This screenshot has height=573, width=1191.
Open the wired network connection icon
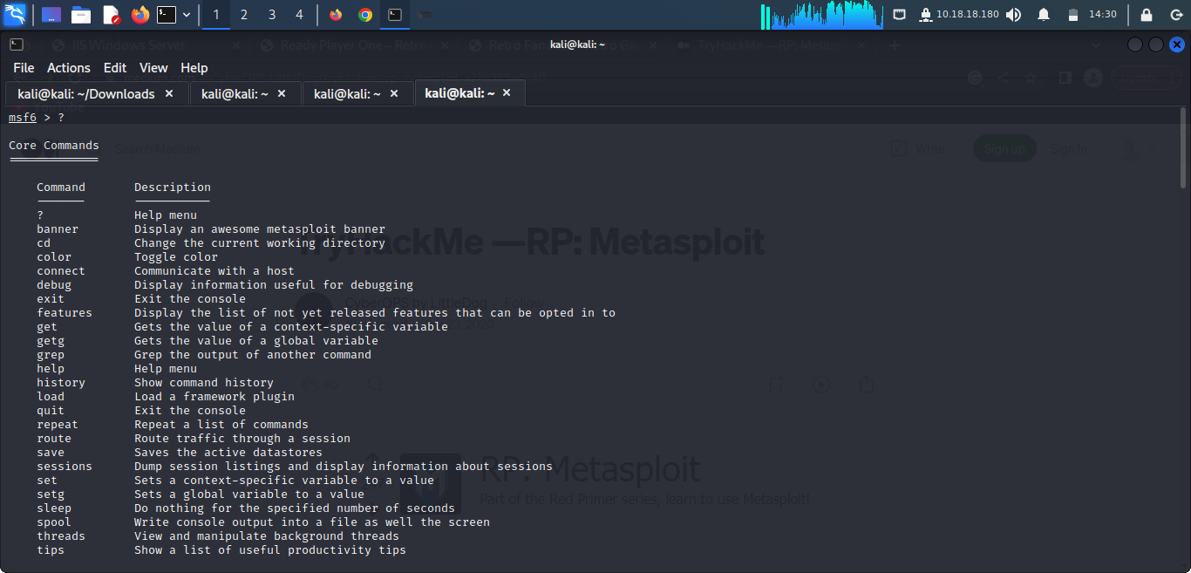coord(900,15)
